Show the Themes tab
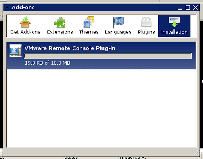The height and width of the screenshot is (159, 203). [x=89, y=26]
